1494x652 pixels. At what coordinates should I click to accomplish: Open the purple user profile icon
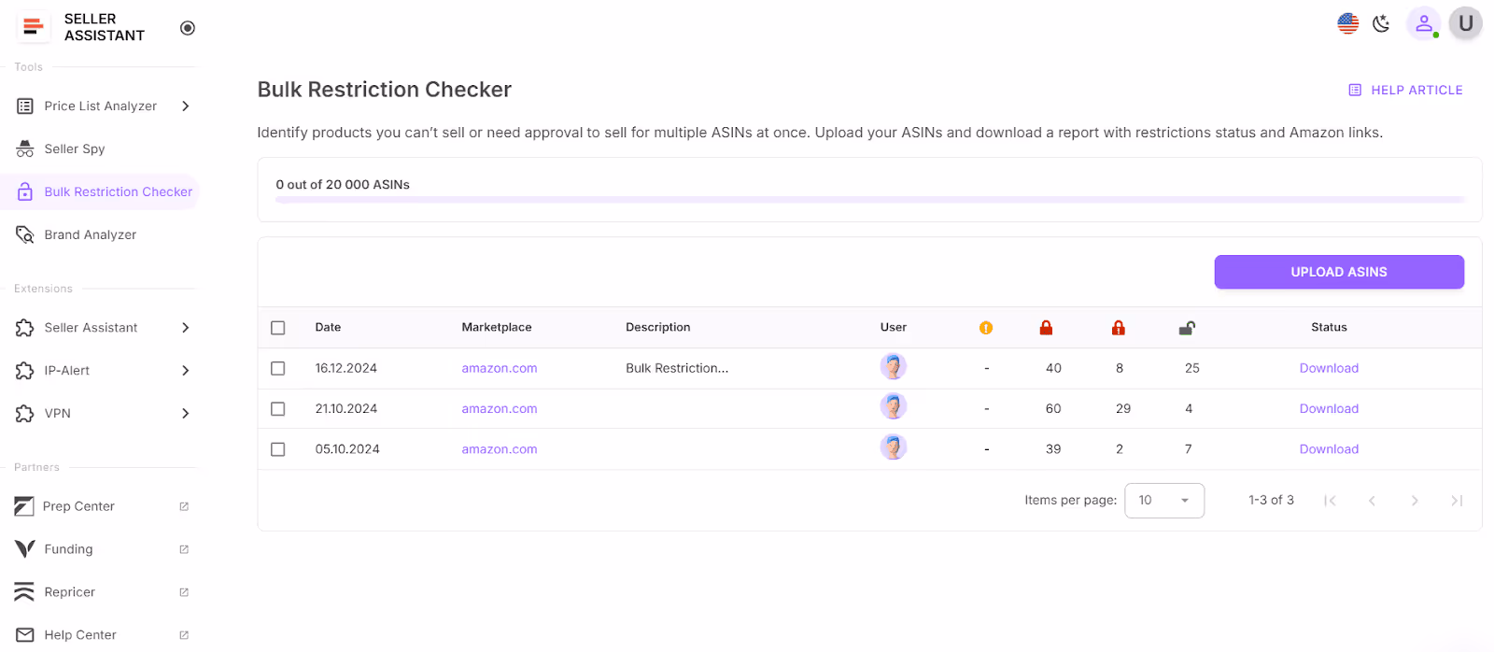coord(1424,23)
